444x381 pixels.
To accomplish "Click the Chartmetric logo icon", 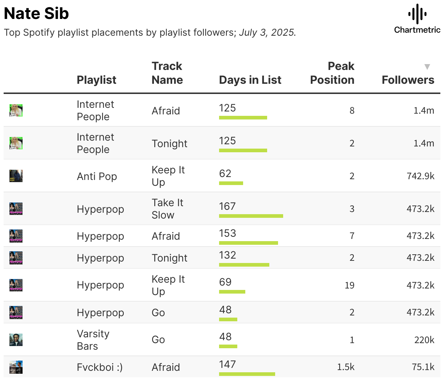I will tap(417, 14).
